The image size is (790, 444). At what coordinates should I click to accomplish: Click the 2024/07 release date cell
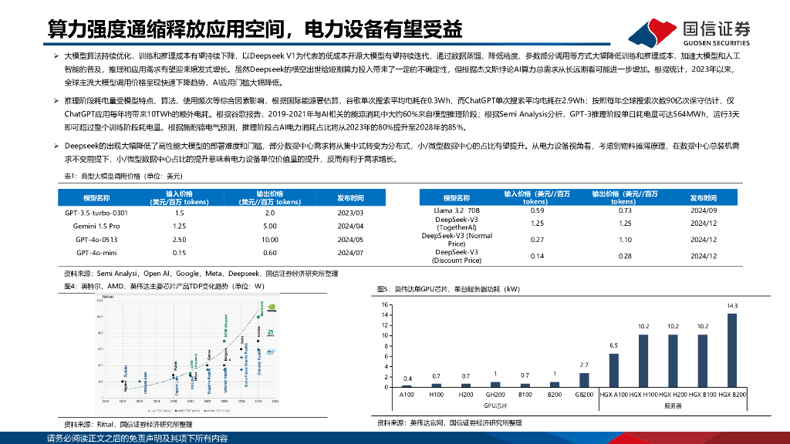350,253
